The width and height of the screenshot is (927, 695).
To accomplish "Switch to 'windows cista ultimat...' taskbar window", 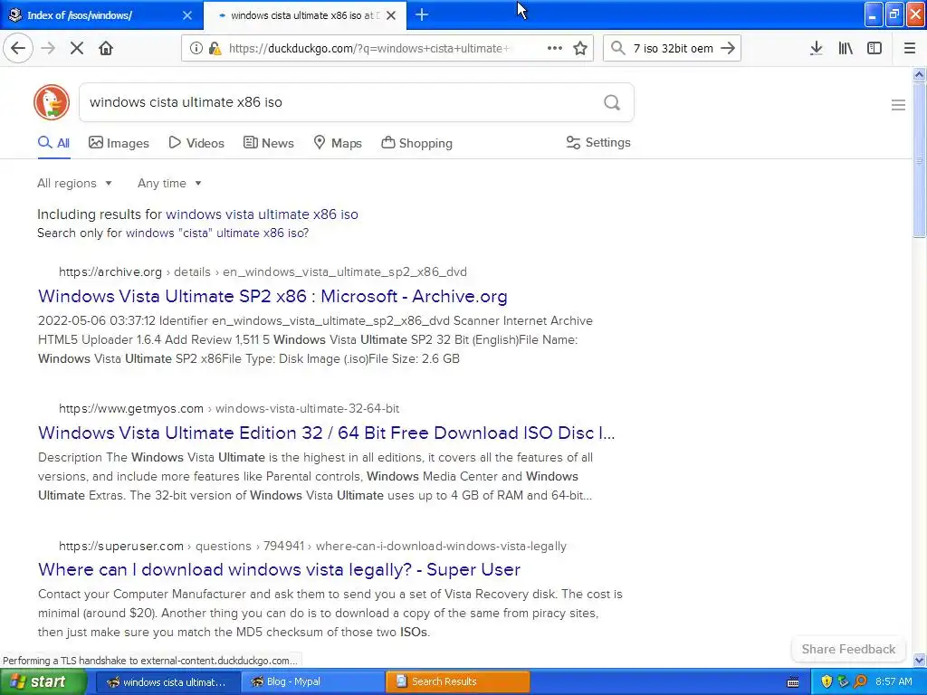I will [167, 681].
